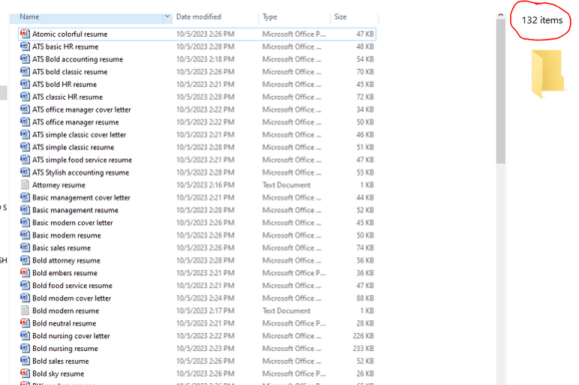Image resolution: width=579 pixels, height=385 pixels.
Task: Click the Word icon for ATS office manager cover letter
Action: point(25,109)
